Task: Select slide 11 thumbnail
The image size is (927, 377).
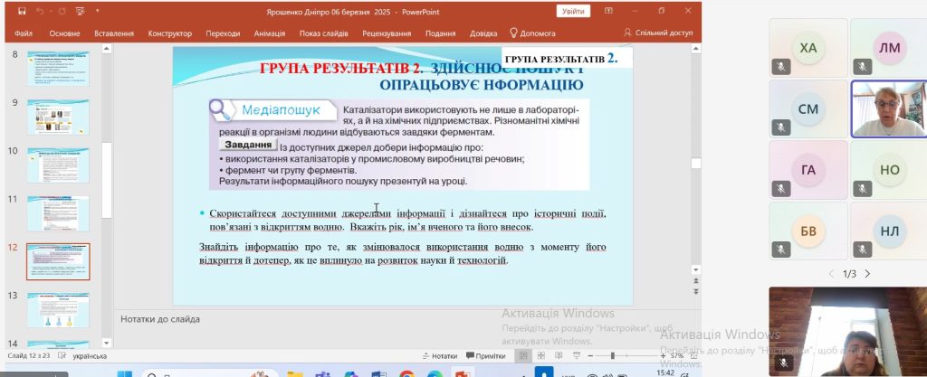Action: click(58, 213)
